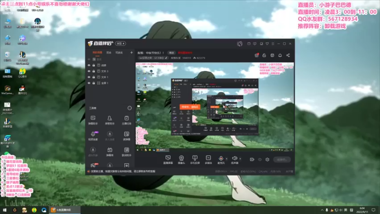Click the stream preview canvas

point(215,107)
